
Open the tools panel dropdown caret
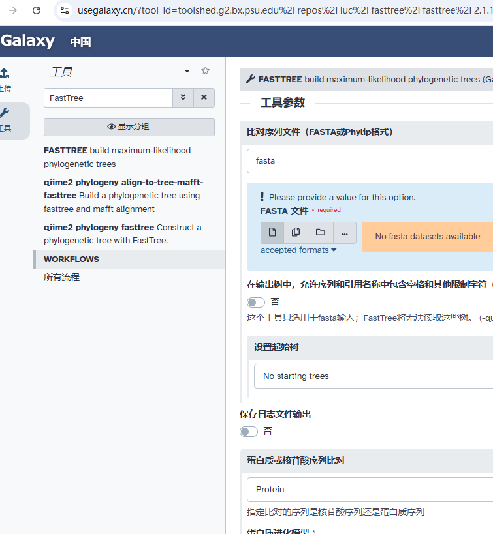[187, 71]
